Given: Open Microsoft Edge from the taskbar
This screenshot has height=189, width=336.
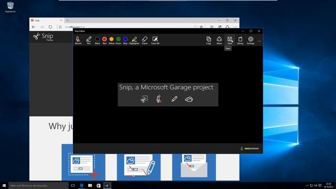Looking at the screenshot, I should pos(81,185).
